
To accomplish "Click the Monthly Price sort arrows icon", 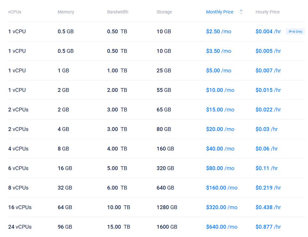I will coord(241,12).
